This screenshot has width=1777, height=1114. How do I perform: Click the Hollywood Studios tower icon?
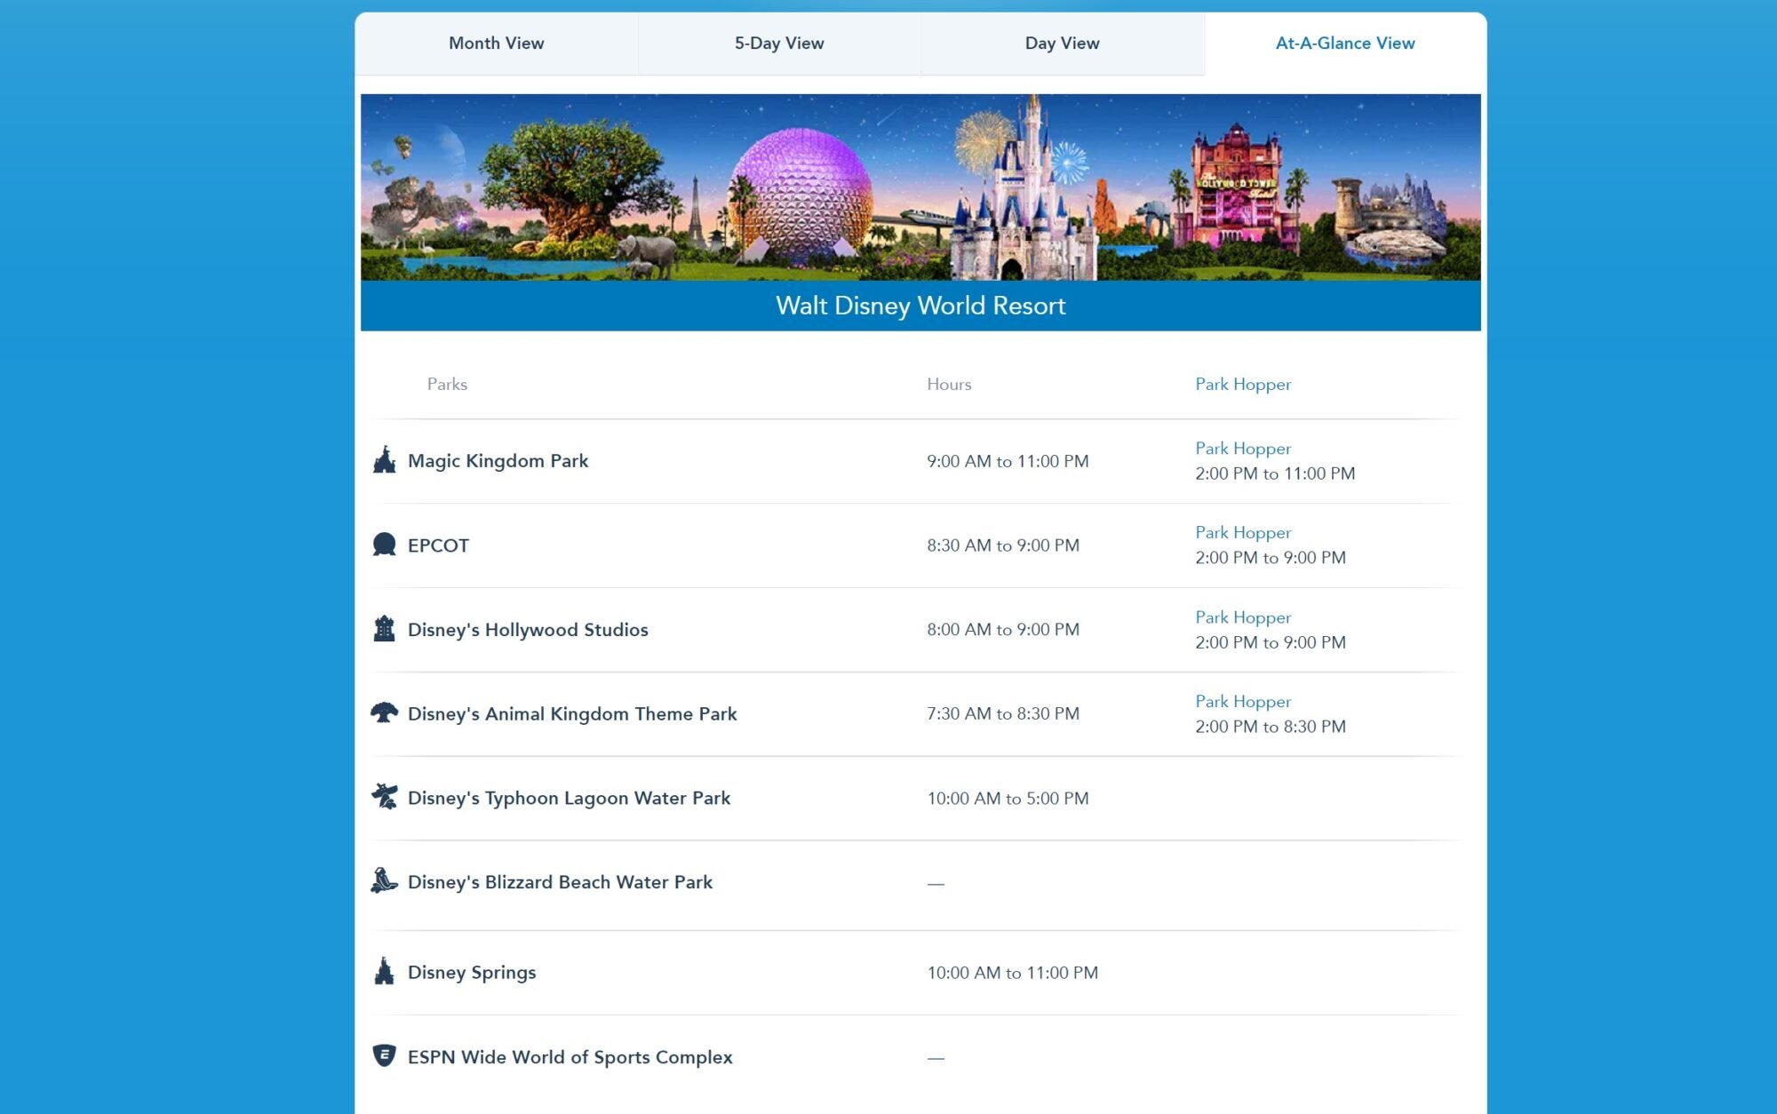pos(384,628)
